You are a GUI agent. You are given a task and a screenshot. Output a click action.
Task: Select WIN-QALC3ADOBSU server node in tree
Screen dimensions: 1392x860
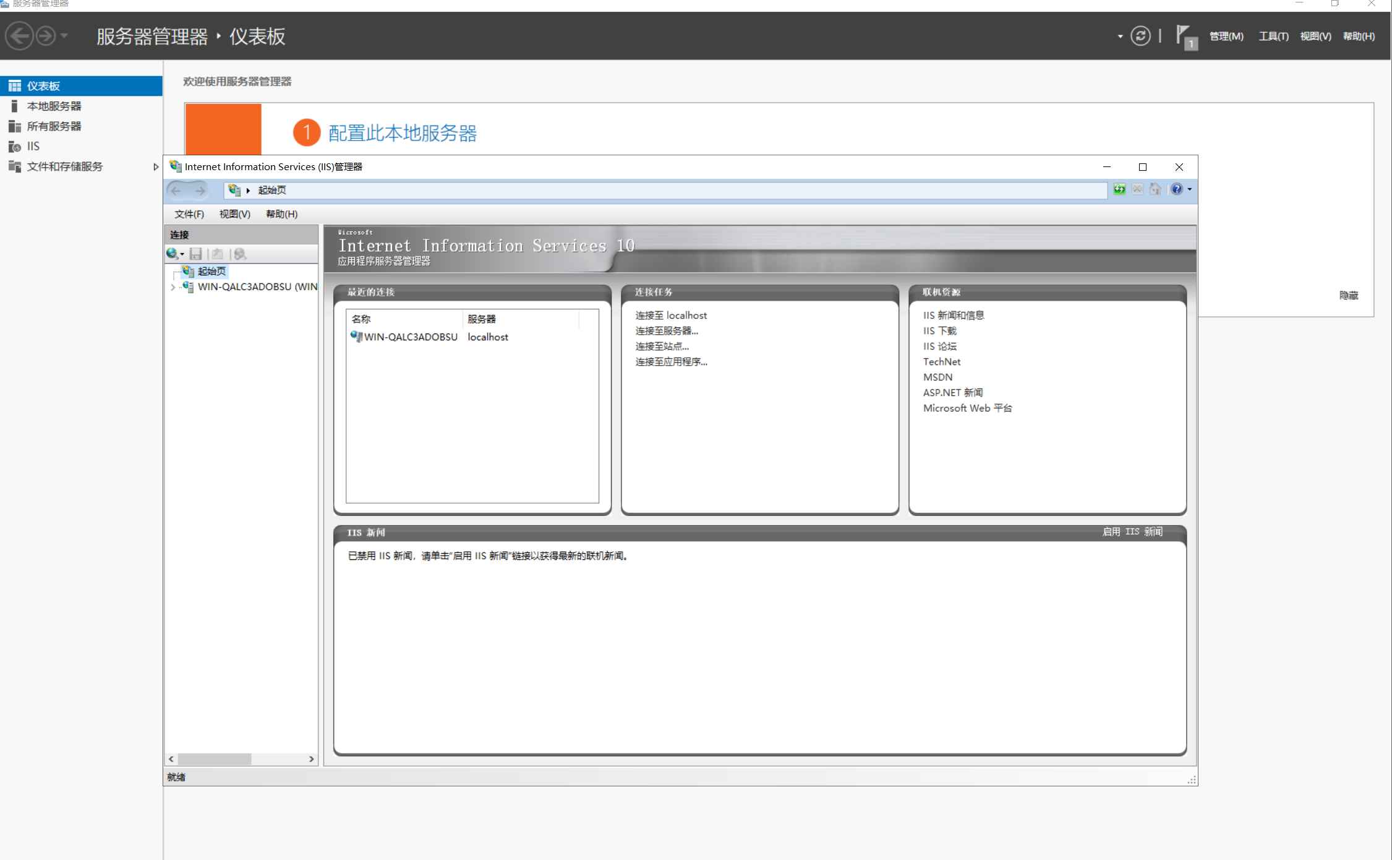click(257, 286)
